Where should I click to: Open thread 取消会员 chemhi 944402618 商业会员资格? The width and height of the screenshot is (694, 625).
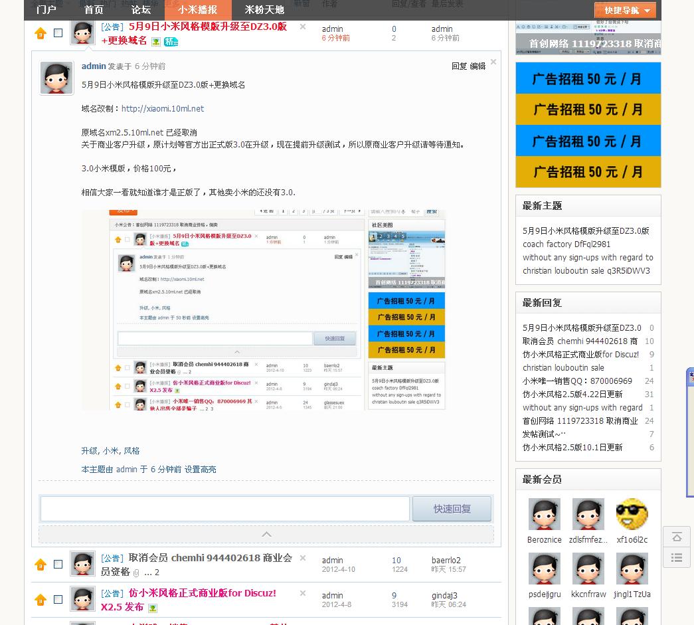196,565
